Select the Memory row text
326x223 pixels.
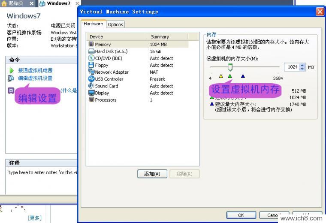(x=103, y=44)
